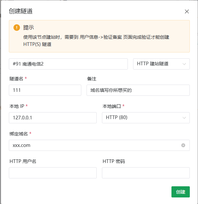Image resolution: width=198 pixels, height=204 pixels.
Task: Expand the HTTP (80) local port dropdown
Action: 142,118
